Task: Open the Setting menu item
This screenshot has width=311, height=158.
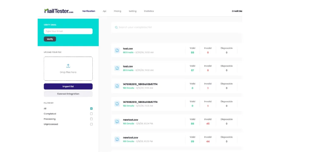Action: point(132,11)
